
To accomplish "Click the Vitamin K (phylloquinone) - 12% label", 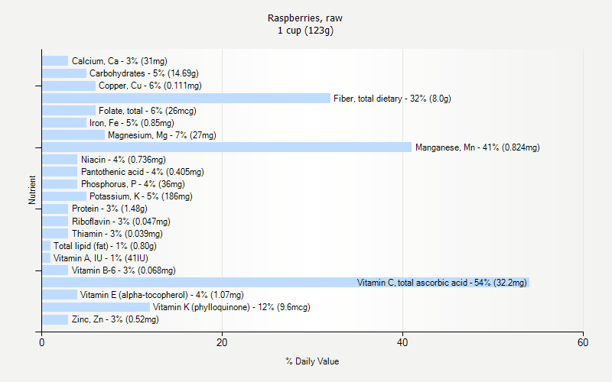I will (x=232, y=307).
